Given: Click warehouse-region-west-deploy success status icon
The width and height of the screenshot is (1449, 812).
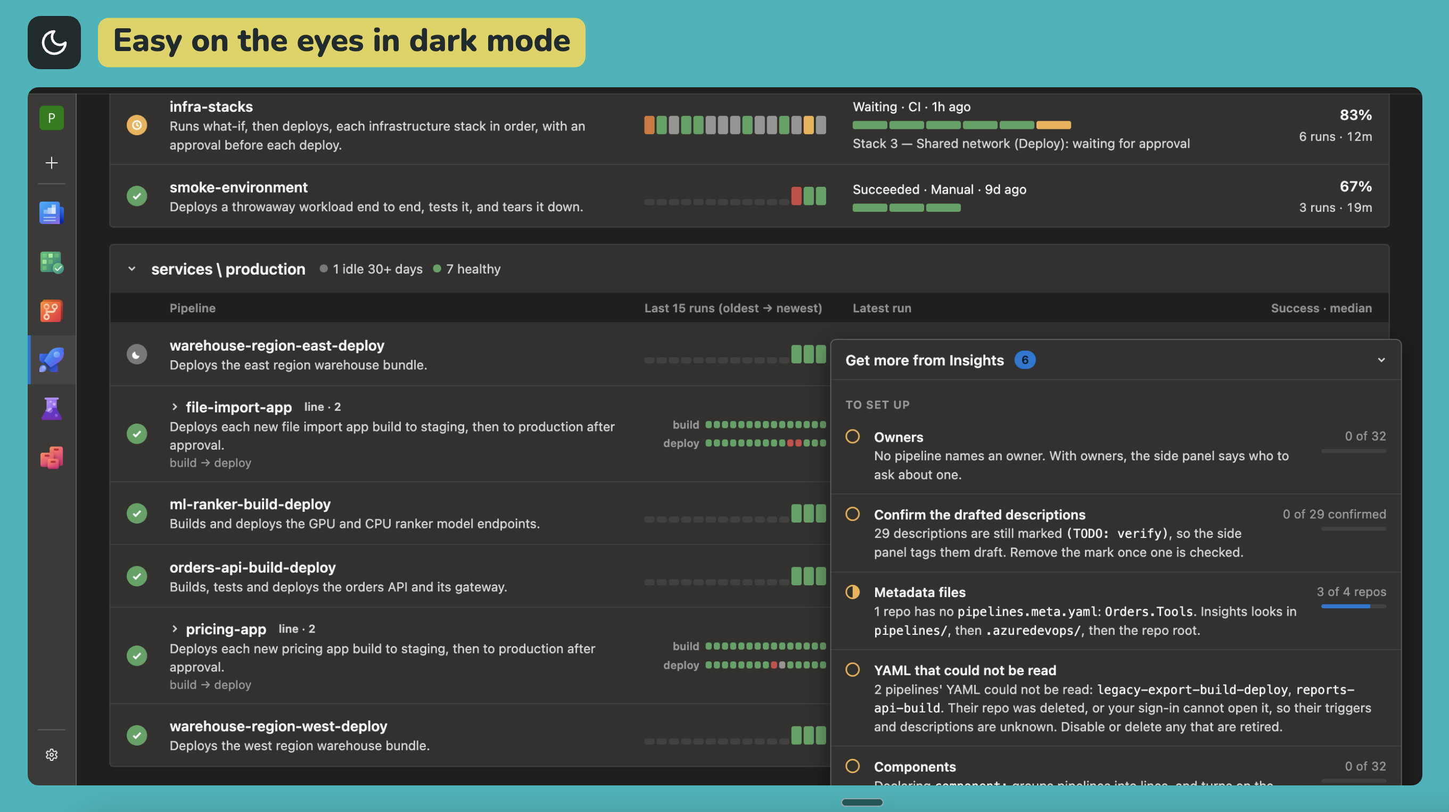Looking at the screenshot, I should click(137, 735).
